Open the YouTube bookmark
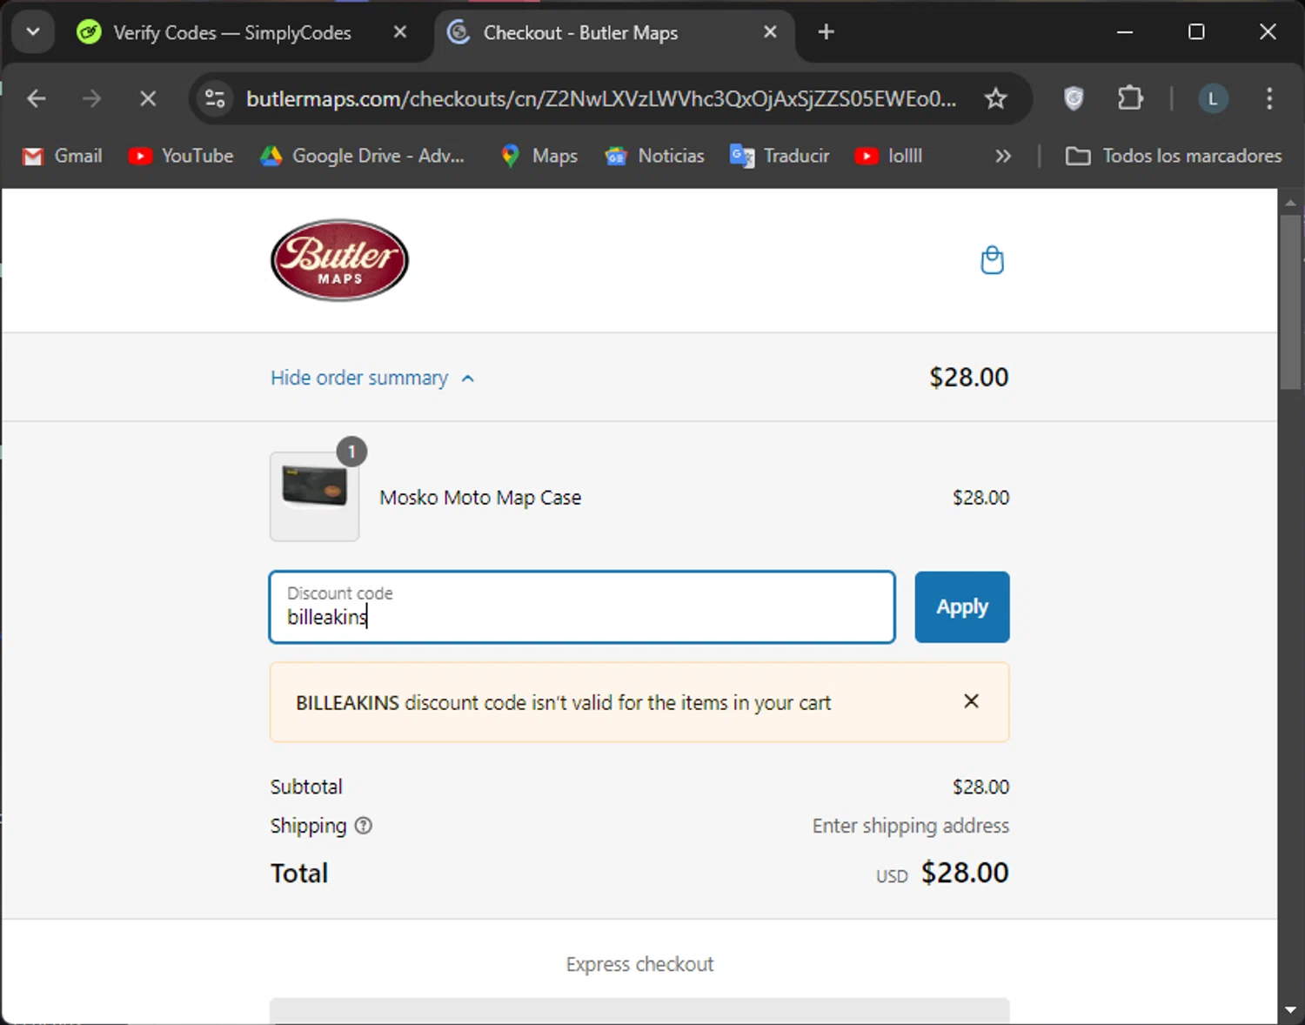 point(181,156)
